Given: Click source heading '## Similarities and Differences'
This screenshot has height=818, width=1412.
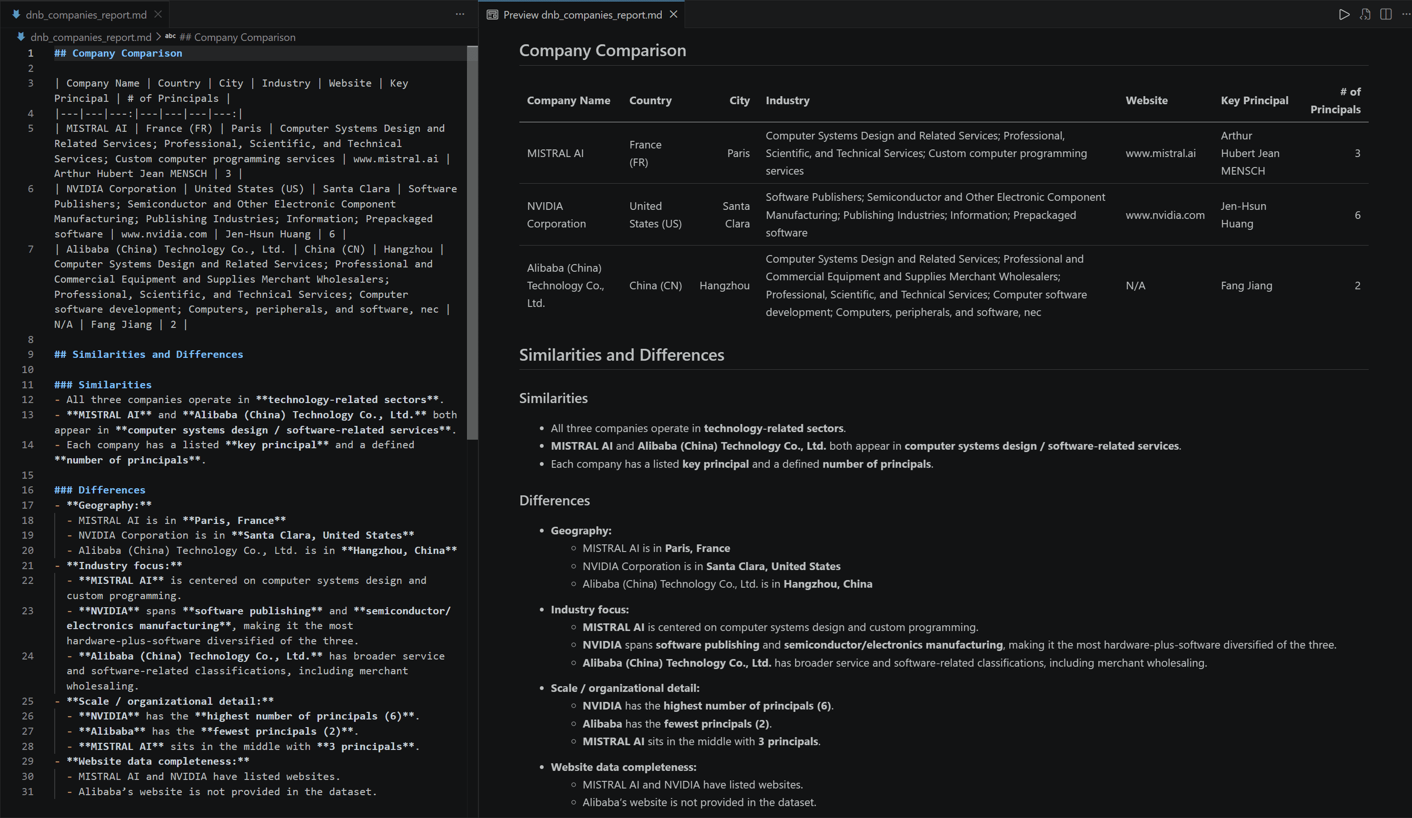Looking at the screenshot, I should click(149, 355).
